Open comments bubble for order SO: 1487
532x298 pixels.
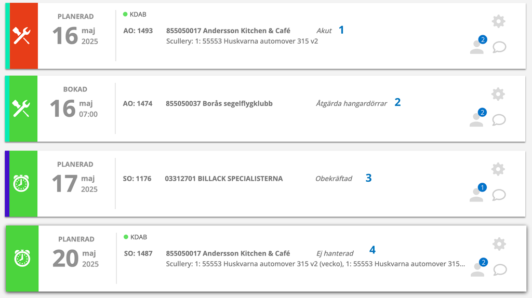(x=500, y=270)
